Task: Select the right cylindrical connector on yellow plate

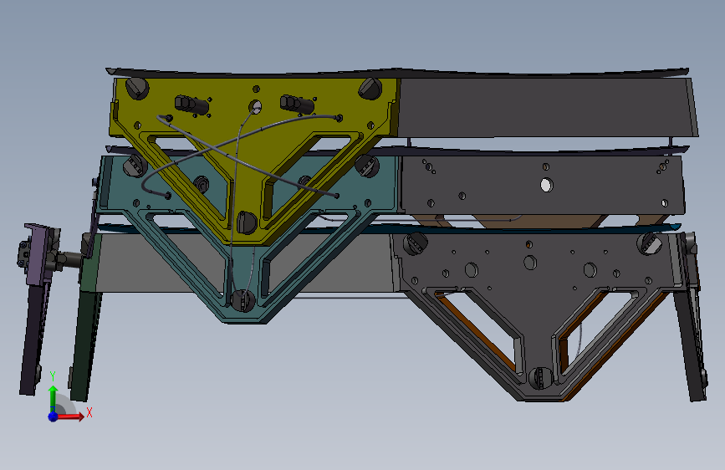Action: pyautogui.click(x=298, y=105)
